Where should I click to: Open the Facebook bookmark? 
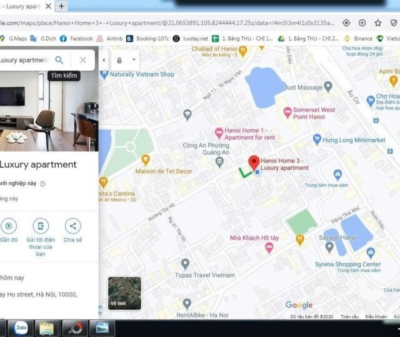pos(76,38)
